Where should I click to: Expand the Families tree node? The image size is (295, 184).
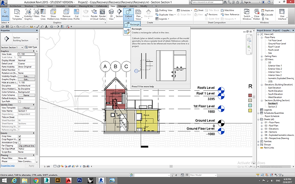click(x=259, y=142)
